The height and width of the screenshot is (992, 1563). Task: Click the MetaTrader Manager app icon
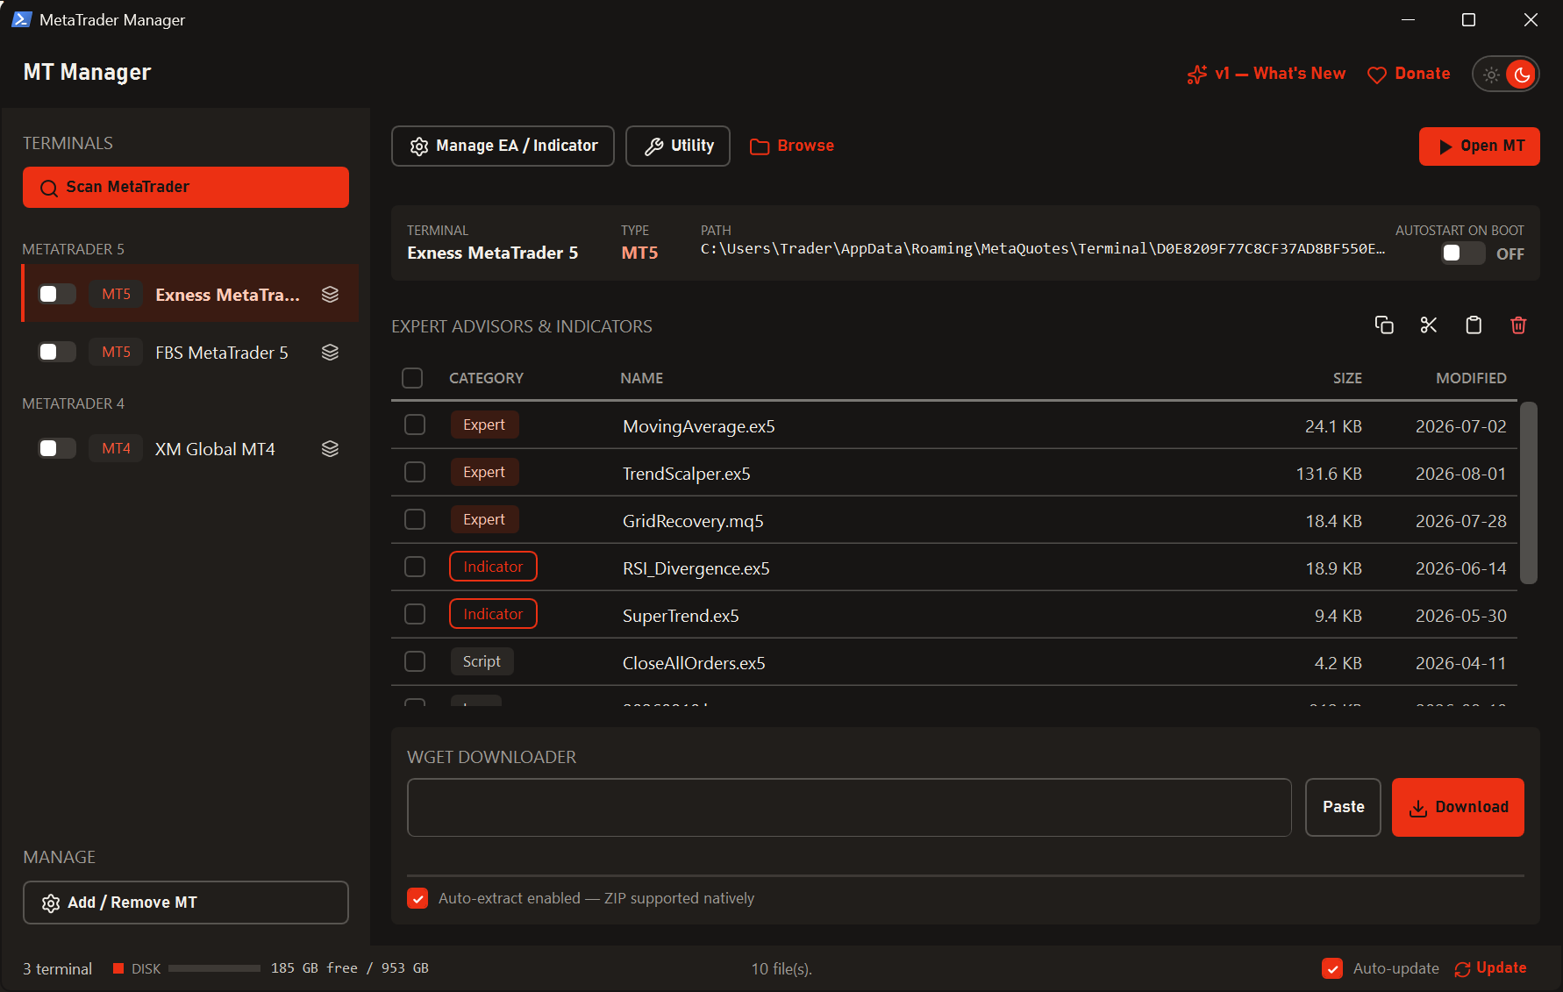point(22,19)
